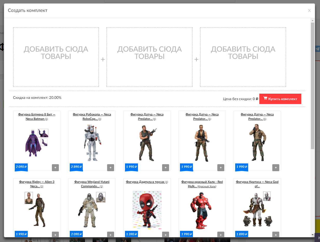This screenshot has height=242, width=320.
Task: Add RoboCop figure using its plus button
Action: (110, 168)
